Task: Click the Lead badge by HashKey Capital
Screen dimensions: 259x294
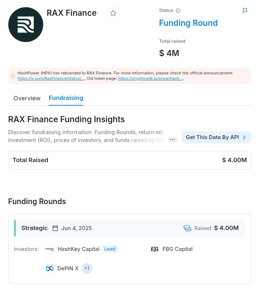Action: tap(110, 249)
